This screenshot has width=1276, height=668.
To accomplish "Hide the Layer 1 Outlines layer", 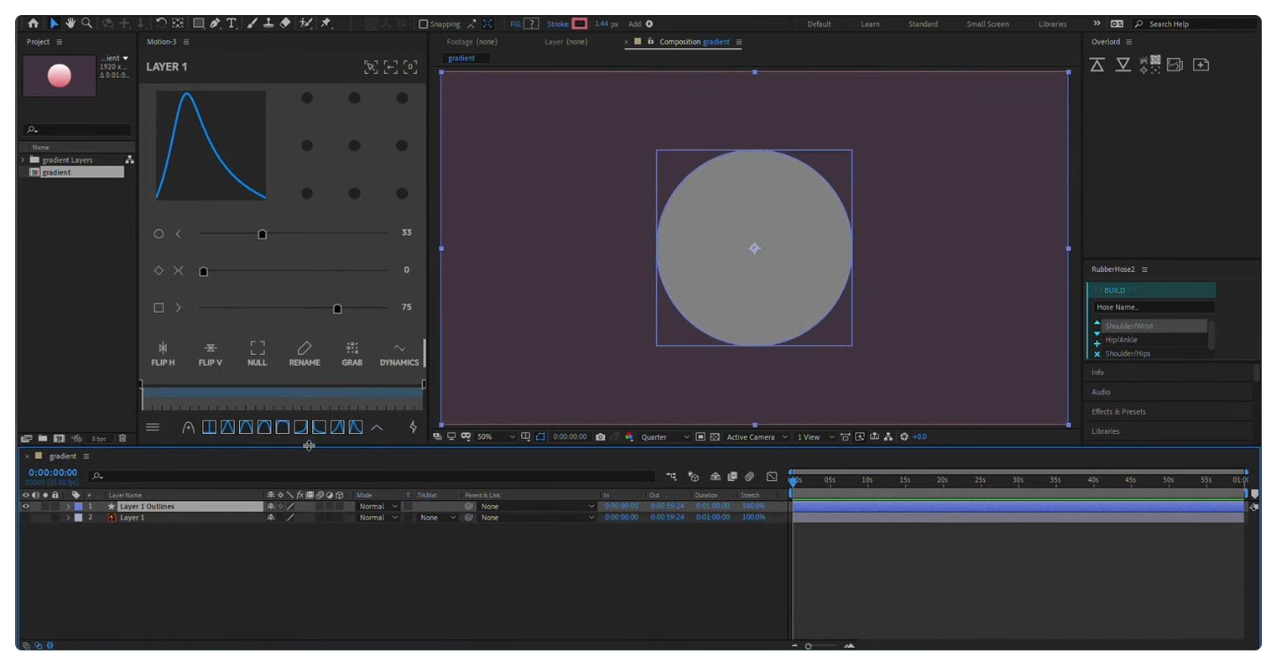I will 25,507.
